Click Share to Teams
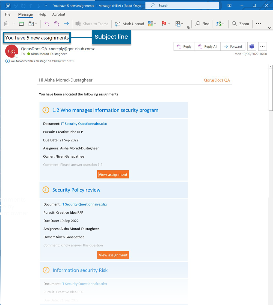The height and width of the screenshot is (305, 273). coord(92,24)
